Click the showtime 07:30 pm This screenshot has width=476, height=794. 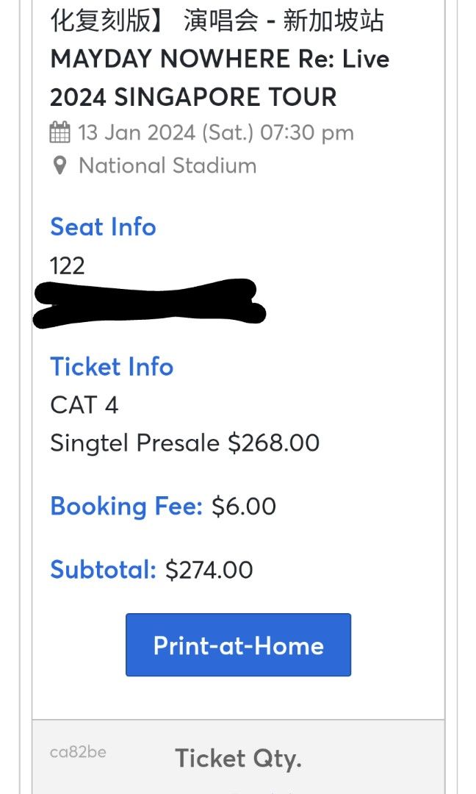click(309, 132)
